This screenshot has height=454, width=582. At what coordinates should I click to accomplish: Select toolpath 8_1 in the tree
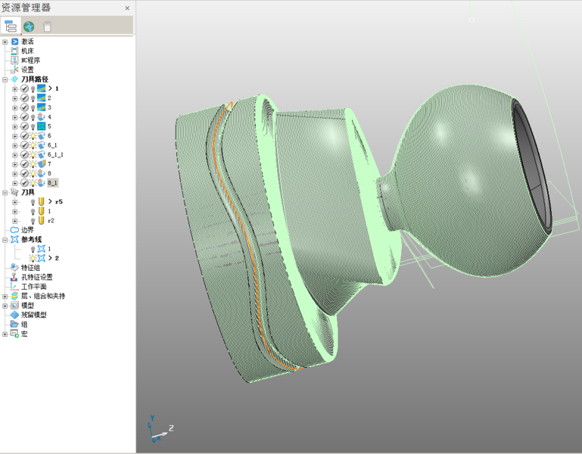click(52, 183)
